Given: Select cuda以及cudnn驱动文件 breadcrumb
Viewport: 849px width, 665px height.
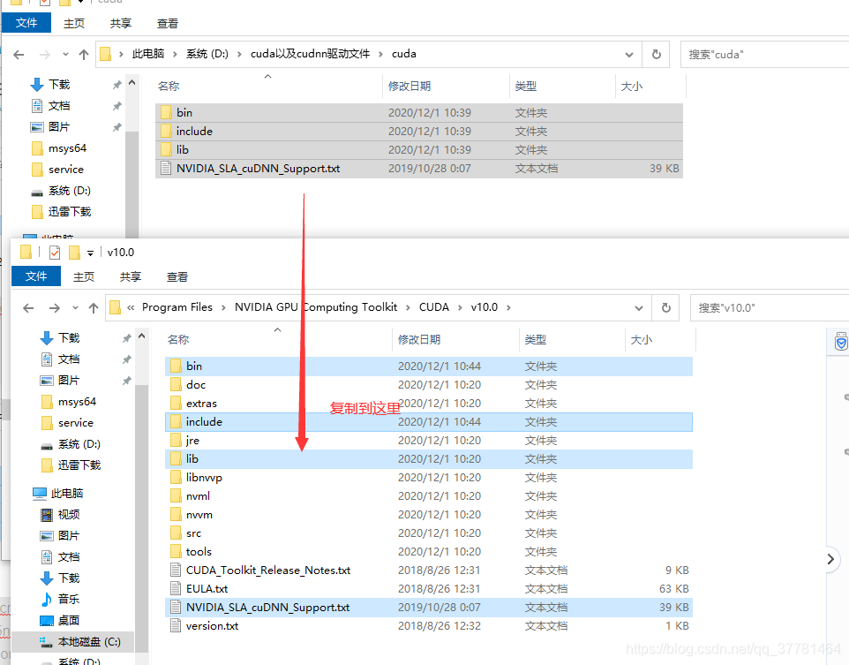Looking at the screenshot, I should tap(310, 54).
